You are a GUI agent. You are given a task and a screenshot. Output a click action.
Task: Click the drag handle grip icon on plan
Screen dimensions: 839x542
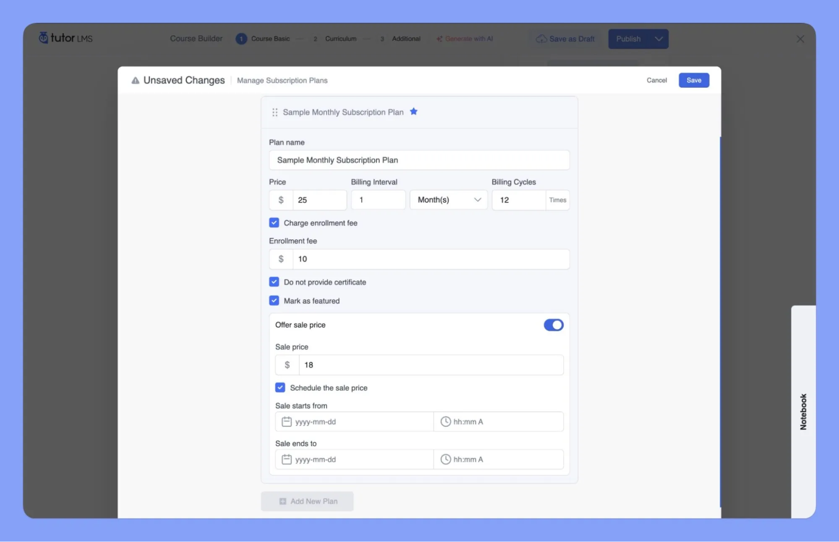click(x=275, y=112)
